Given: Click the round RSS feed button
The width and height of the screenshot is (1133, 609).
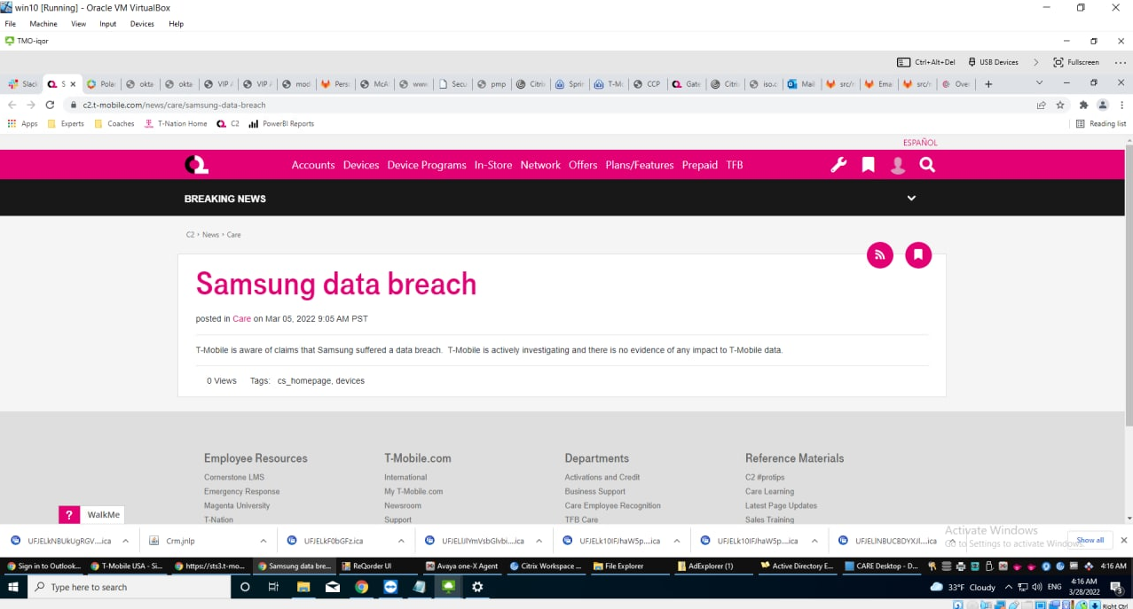Looking at the screenshot, I should [880, 255].
